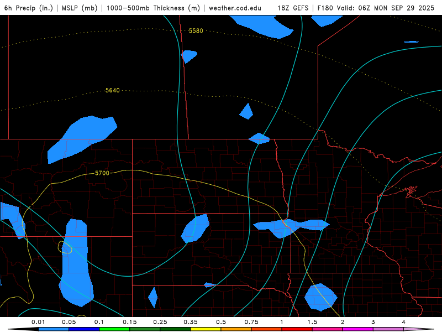Viewport: 442px width, 332px height.
Task: Select the red legend color segment
Action: 297,329
